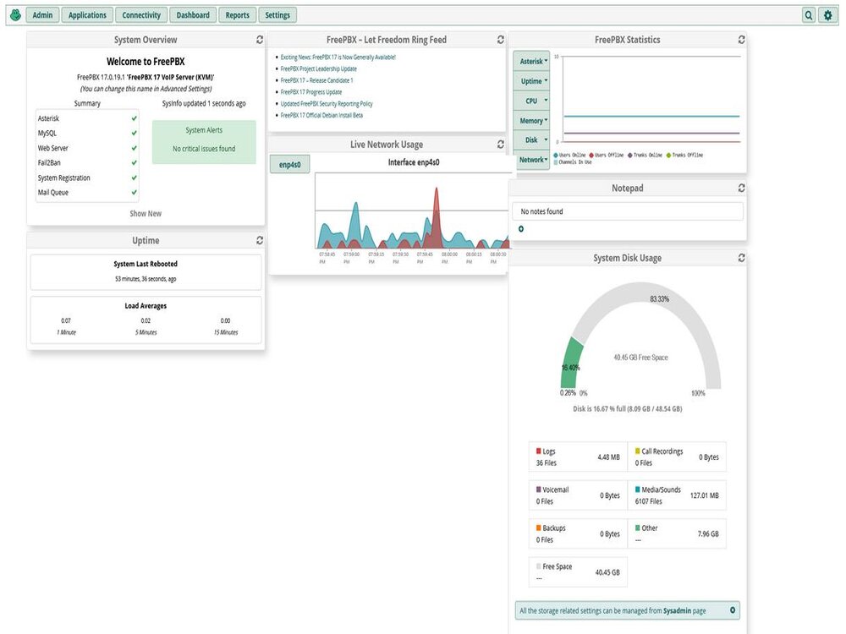Open FreePBX 17 Official Debian Install Beta link

click(x=321, y=115)
